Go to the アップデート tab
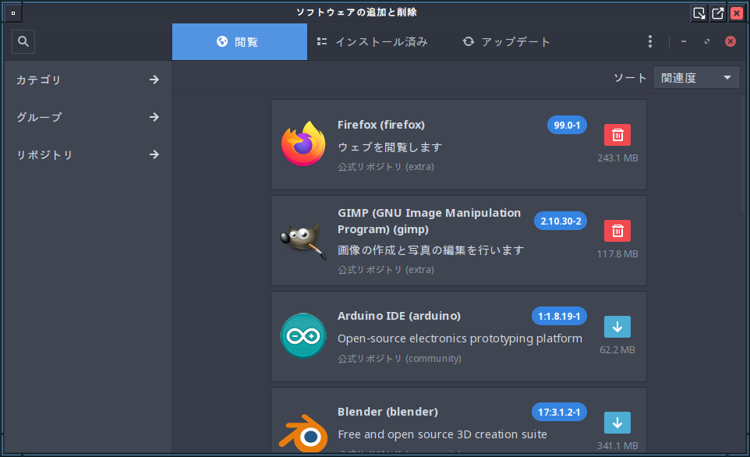 coord(507,41)
